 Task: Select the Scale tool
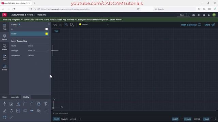[x=18, y=111]
